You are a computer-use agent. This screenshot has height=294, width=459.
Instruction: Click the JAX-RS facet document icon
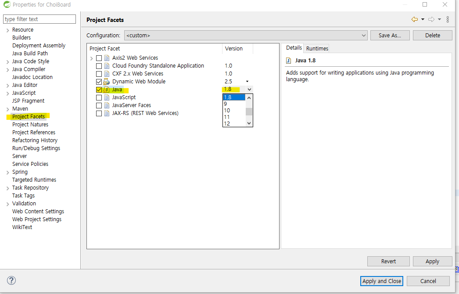(107, 113)
